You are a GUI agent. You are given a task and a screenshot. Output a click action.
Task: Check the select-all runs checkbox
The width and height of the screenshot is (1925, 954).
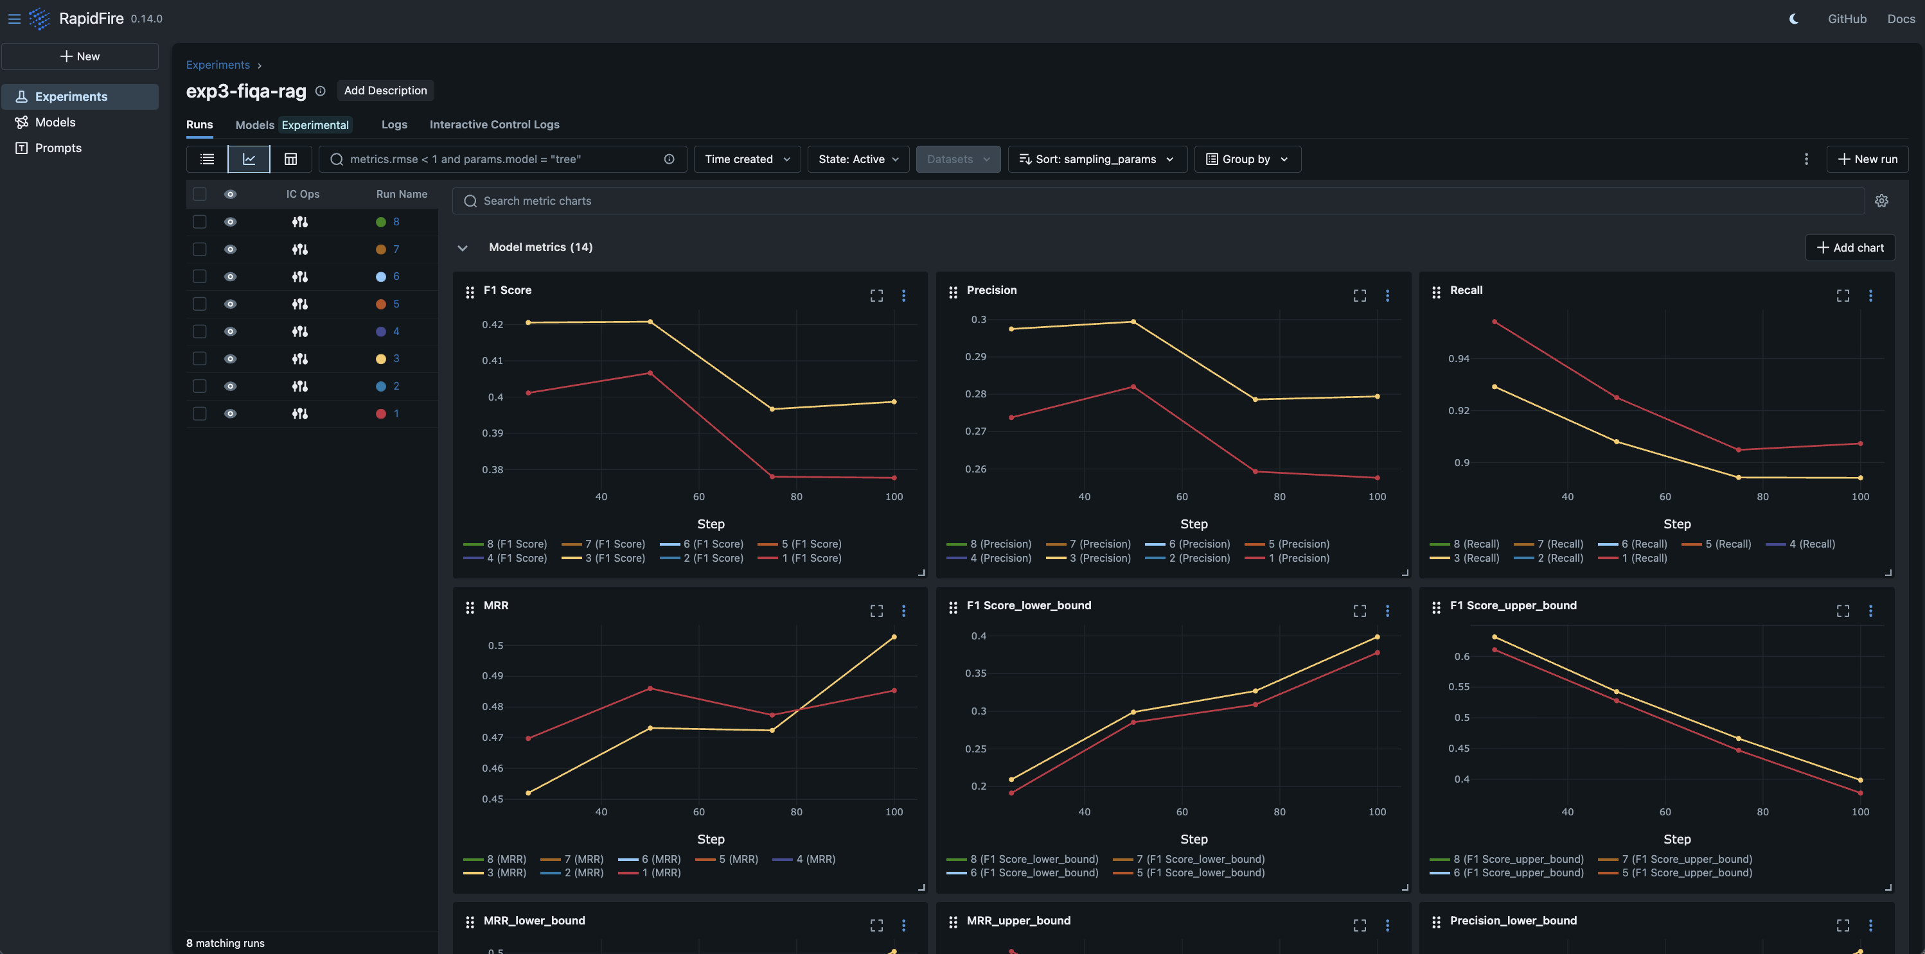point(200,193)
